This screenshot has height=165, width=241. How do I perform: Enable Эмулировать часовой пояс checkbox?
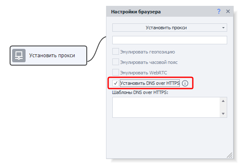coord(116,62)
